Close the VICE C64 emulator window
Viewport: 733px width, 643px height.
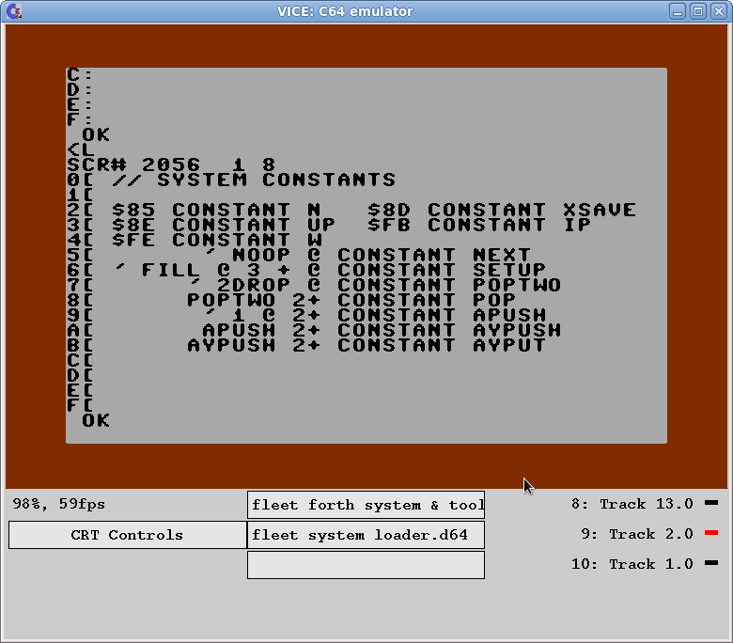[718, 11]
